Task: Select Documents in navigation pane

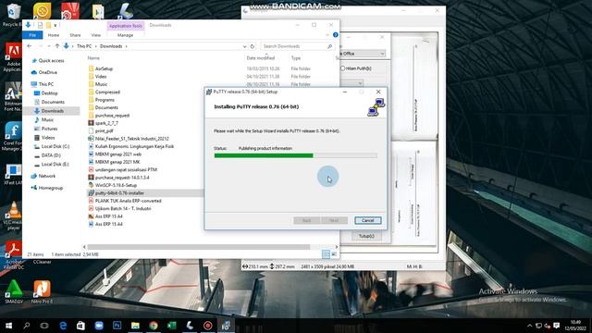Action: click(53, 102)
